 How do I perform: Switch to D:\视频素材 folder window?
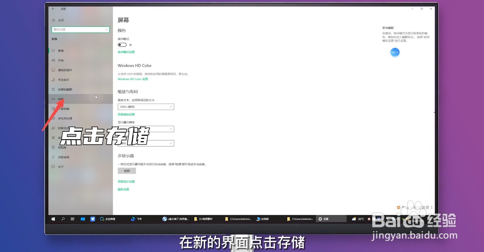203,219
